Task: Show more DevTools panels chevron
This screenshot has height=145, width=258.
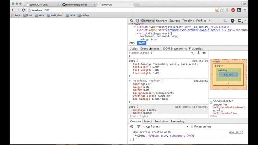Action: [210, 21]
